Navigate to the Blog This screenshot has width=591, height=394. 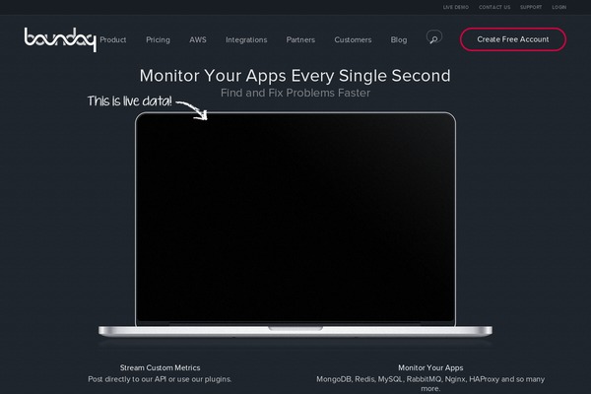tap(399, 39)
